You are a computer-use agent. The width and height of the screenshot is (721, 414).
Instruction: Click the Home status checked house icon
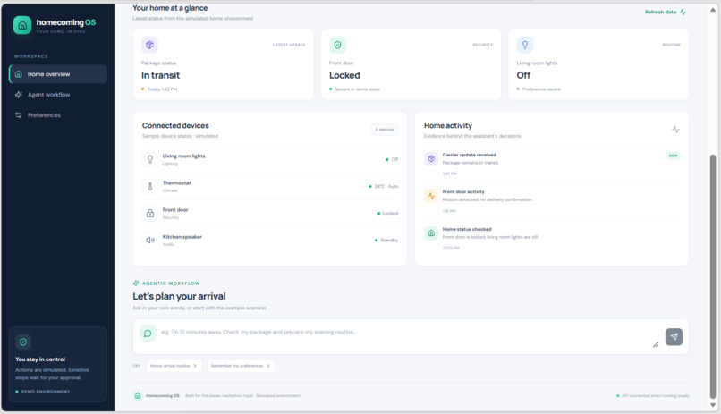click(431, 233)
